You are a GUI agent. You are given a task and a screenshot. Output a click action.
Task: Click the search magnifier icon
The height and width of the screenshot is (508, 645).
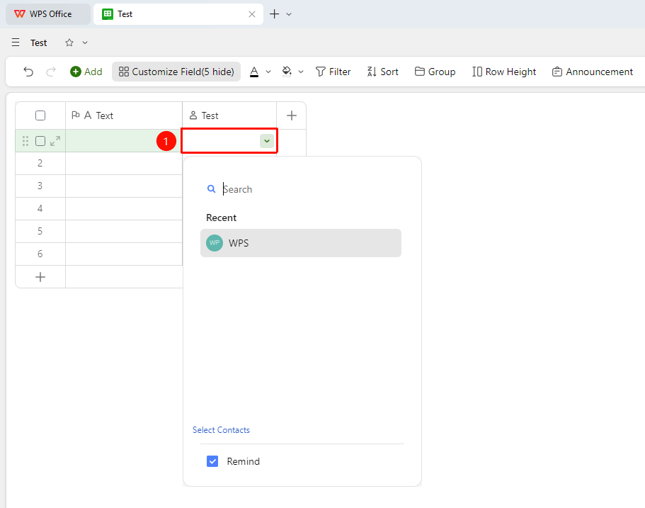coord(212,189)
